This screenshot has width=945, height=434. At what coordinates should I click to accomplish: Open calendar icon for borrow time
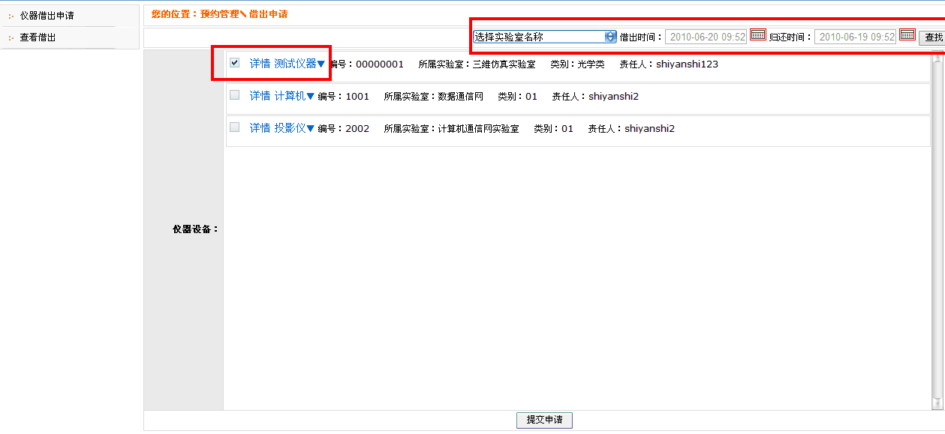pyautogui.click(x=758, y=35)
